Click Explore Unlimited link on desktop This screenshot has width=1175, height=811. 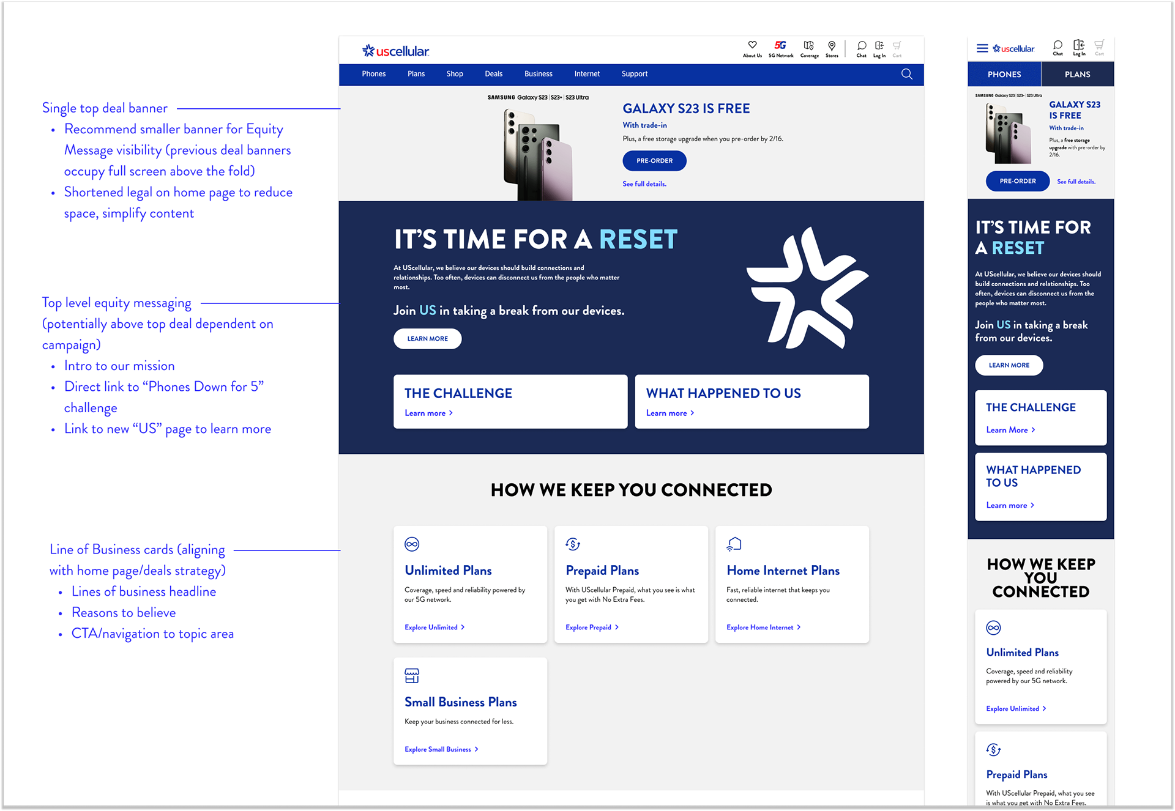[435, 628]
